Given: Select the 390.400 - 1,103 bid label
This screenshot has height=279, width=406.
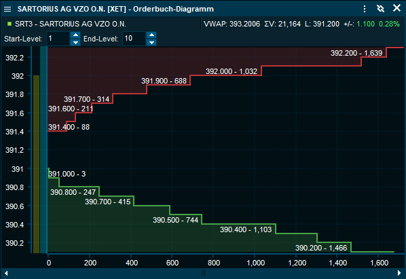Looking at the screenshot, I should (x=246, y=229).
